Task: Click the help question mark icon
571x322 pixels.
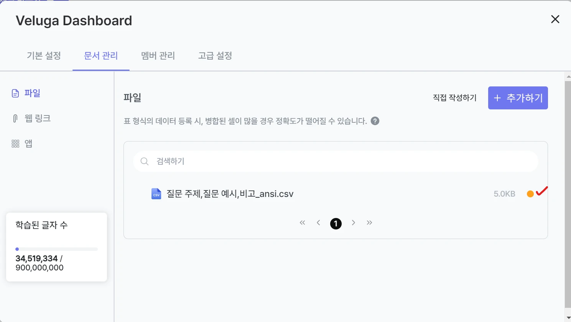Action: tap(375, 121)
